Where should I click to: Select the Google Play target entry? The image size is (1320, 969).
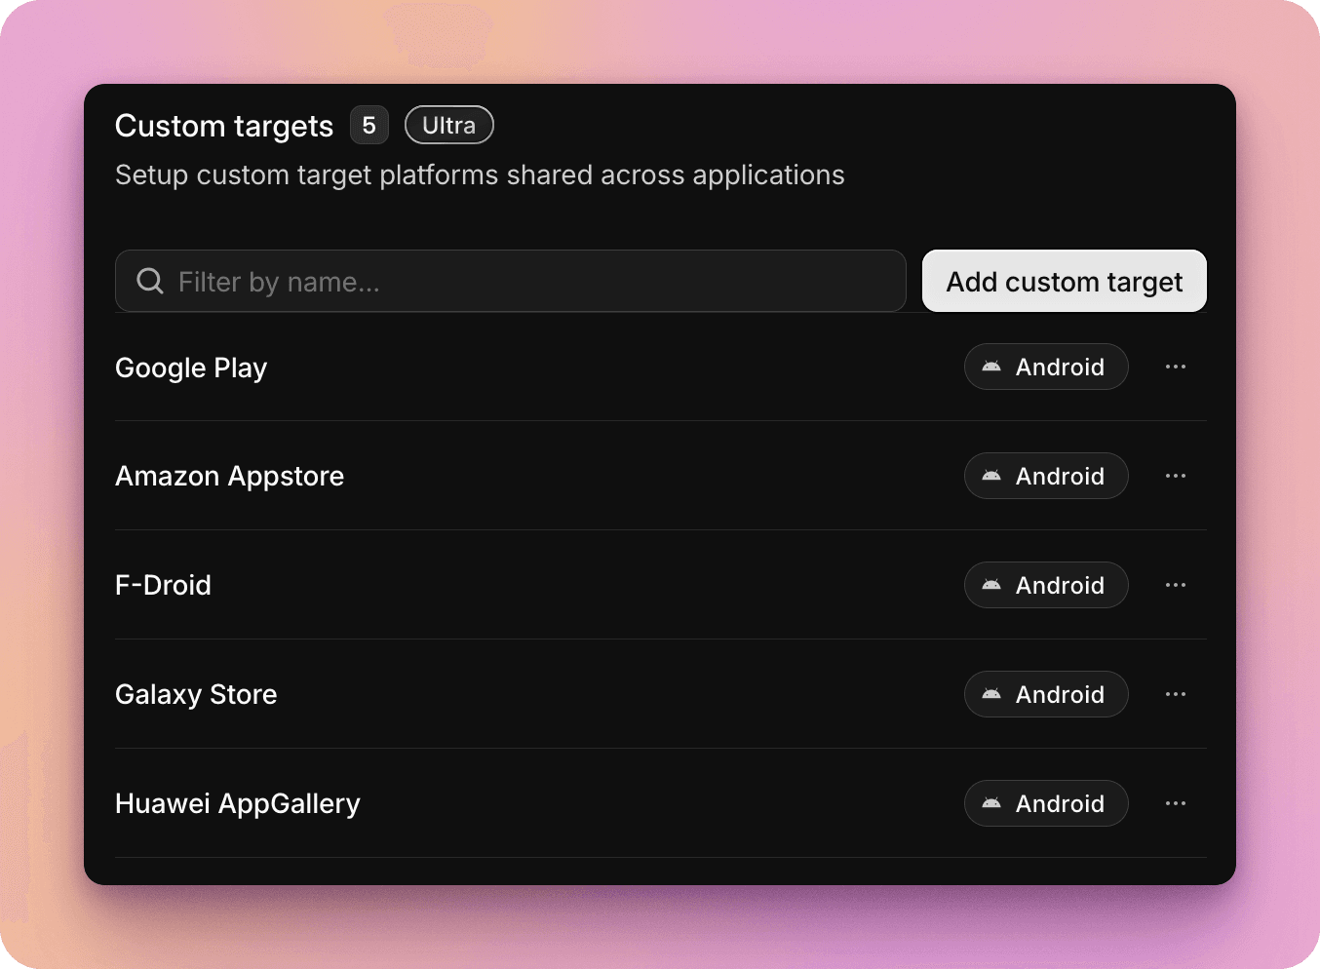191,368
